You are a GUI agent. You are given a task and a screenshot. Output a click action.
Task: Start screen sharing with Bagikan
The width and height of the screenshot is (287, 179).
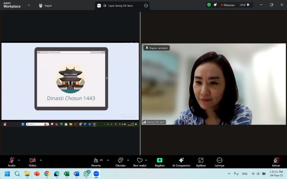(159, 162)
